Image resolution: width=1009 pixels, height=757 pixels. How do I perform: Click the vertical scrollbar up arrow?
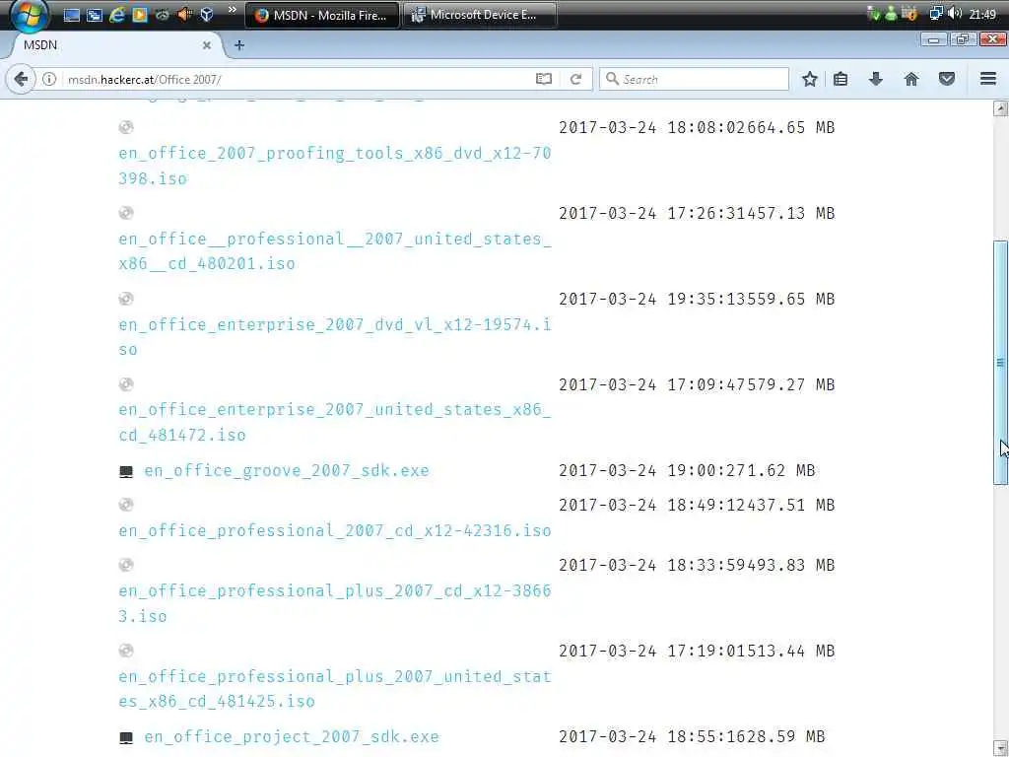pos(1001,108)
